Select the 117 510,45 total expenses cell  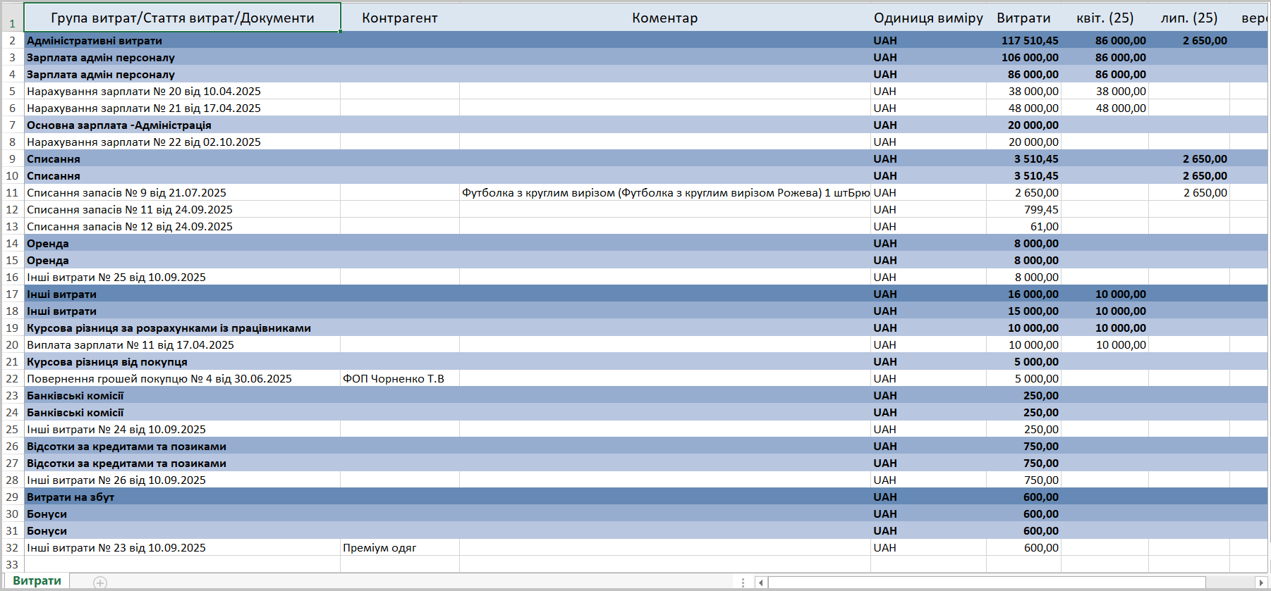click(1029, 41)
